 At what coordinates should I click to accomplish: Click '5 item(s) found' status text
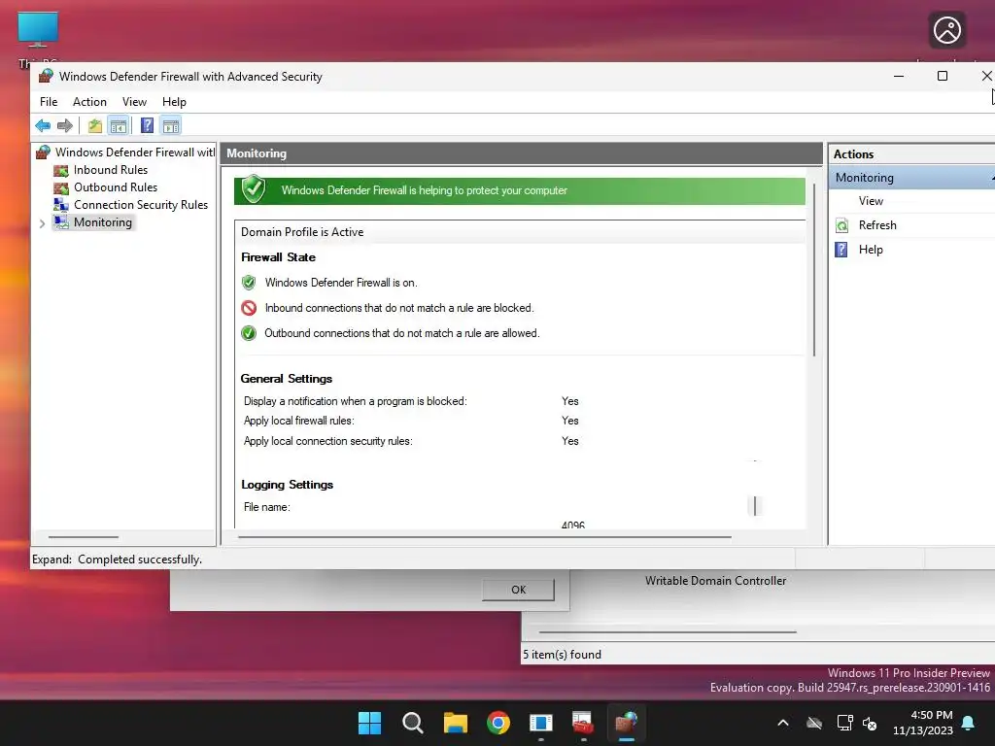click(563, 654)
